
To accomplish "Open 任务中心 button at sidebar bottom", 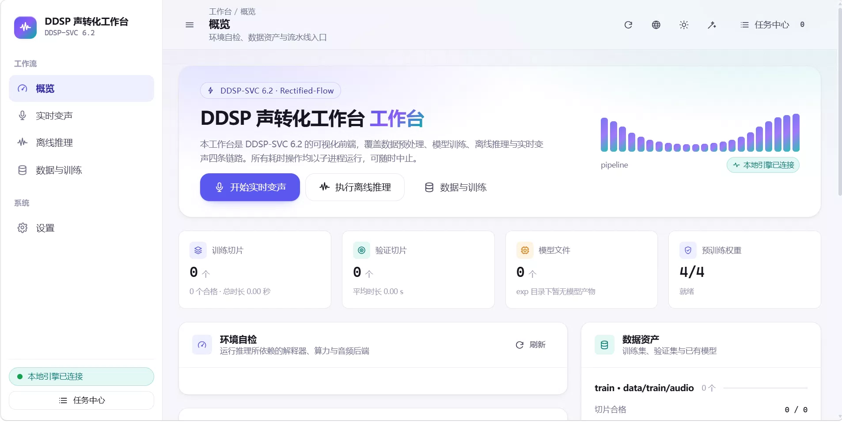I will [81, 400].
